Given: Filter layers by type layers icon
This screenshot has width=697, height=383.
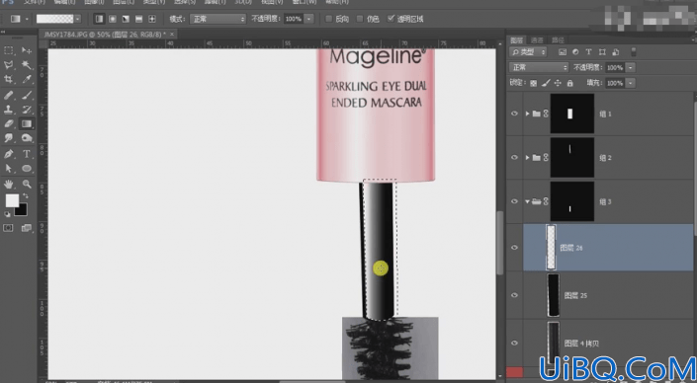Looking at the screenshot, I should [x=589, y=52].
